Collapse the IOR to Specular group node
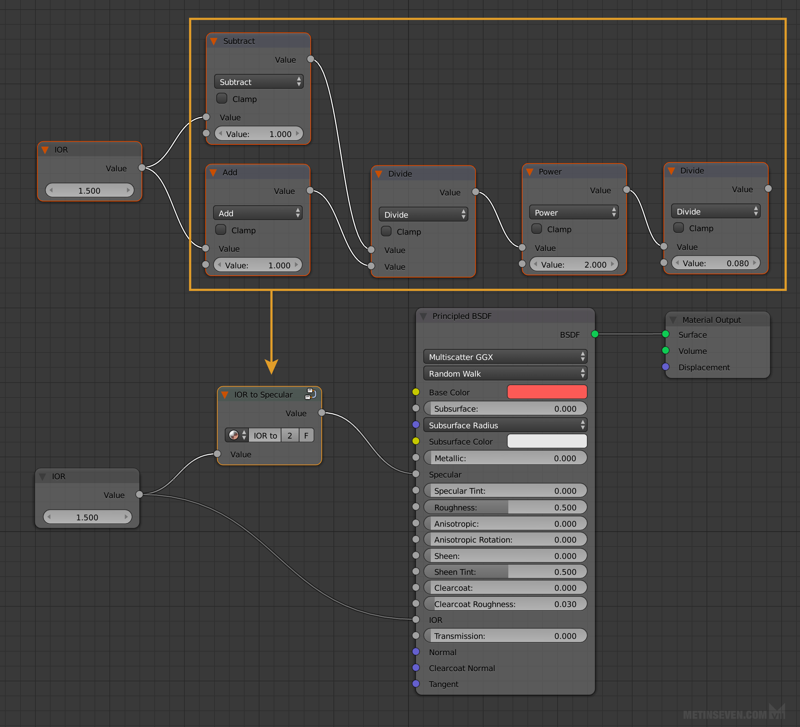Viewport: 800px width, 727px height. (225, 395)
